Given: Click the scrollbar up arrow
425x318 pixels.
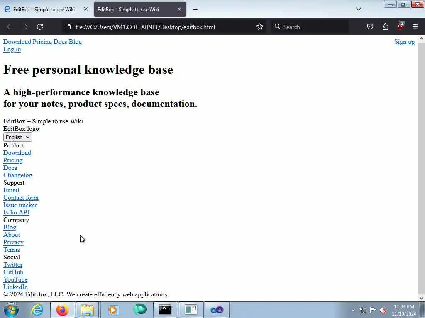Looking at the screenshot, I should [421, 39].
